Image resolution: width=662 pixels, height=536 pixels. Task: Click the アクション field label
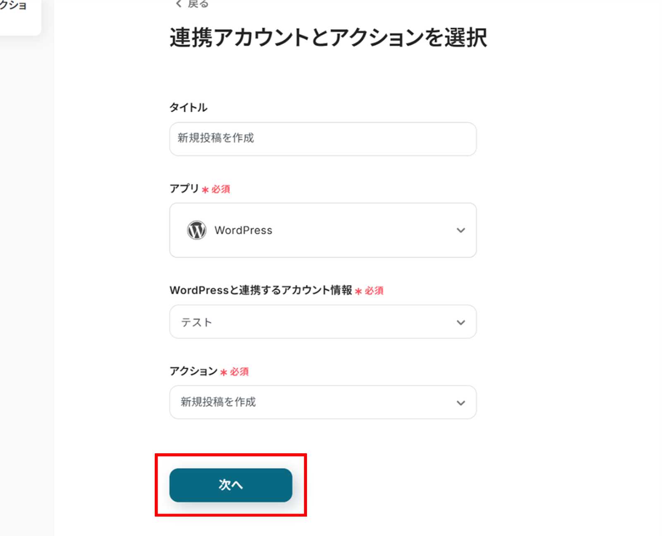pos(193,371)
